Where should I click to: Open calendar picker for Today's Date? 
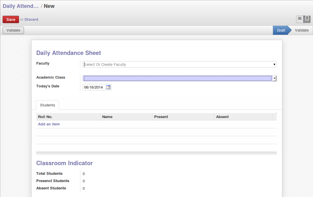(x=108, y=87)
